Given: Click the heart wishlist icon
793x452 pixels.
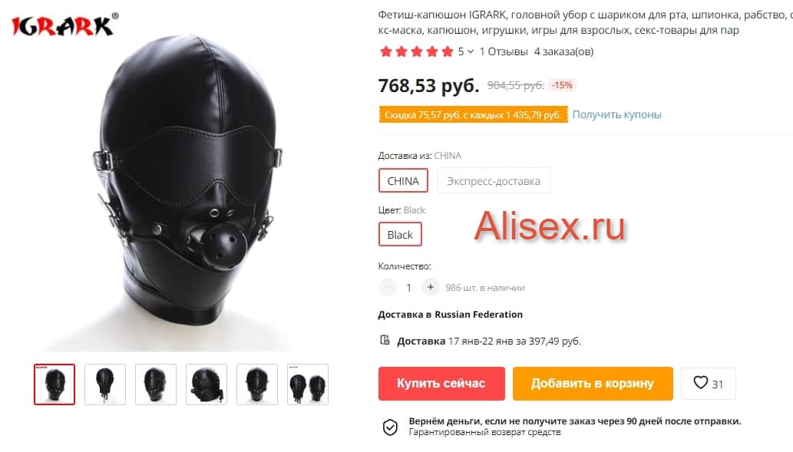Looking at the screenshot, I should point(700,383).
